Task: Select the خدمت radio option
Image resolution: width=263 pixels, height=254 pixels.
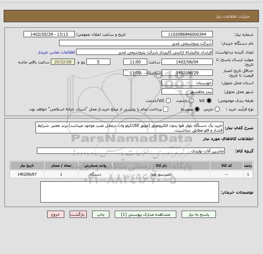Action: [x=191, y=101]
